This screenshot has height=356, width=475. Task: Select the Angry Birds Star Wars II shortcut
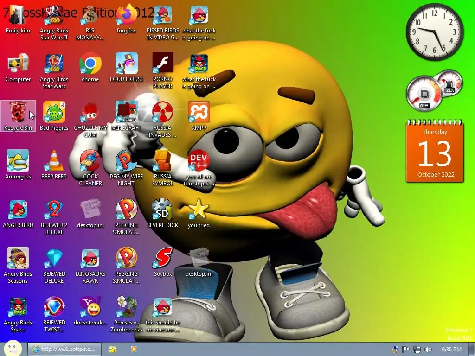pos(54,23)
